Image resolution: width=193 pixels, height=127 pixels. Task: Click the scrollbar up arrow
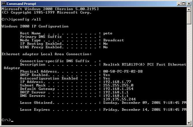click(x=189, y=10)
